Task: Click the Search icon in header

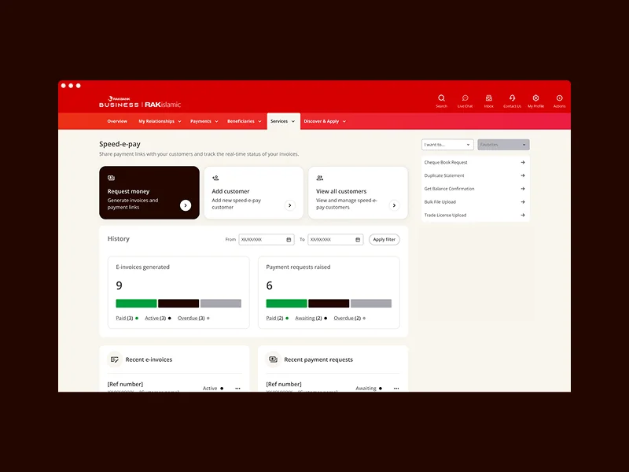Action: coord(441,98)
